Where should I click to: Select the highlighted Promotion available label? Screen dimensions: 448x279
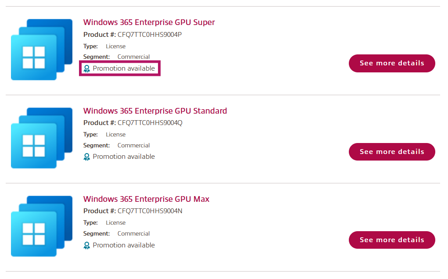(123, 68)
